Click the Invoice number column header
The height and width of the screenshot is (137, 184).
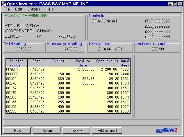[x=17, y=63]
